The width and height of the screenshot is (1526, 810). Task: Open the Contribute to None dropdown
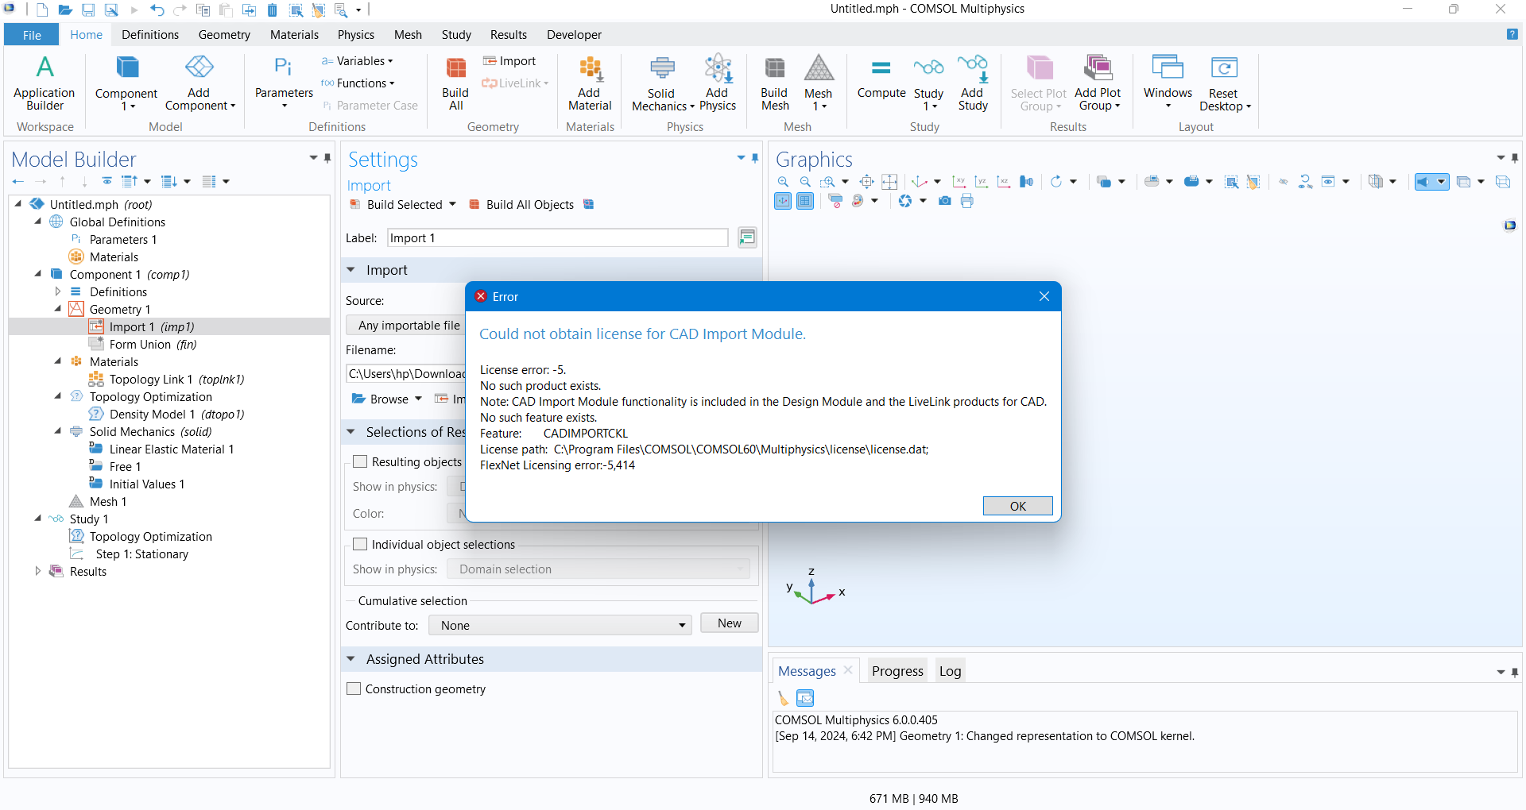[560, 625]
